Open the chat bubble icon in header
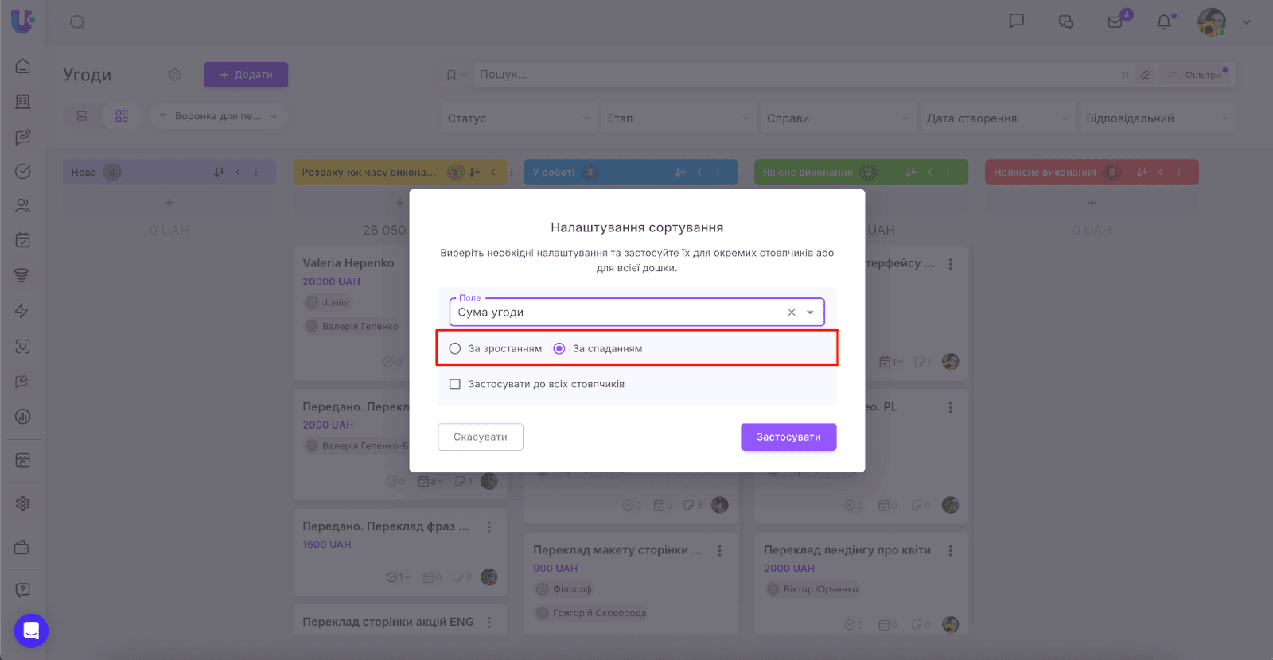This screenshot has width=1273, height=660. pos(1017,21)
